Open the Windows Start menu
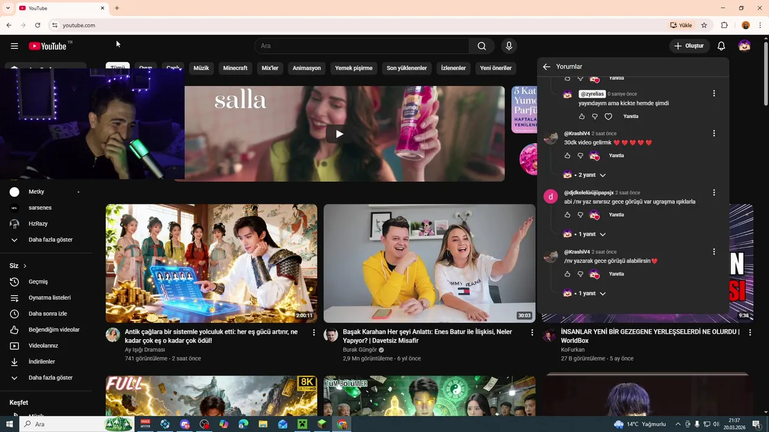Image resolution: width=769 pixels, height=432 pixels. pyautogui.click(x=9, y=424)
